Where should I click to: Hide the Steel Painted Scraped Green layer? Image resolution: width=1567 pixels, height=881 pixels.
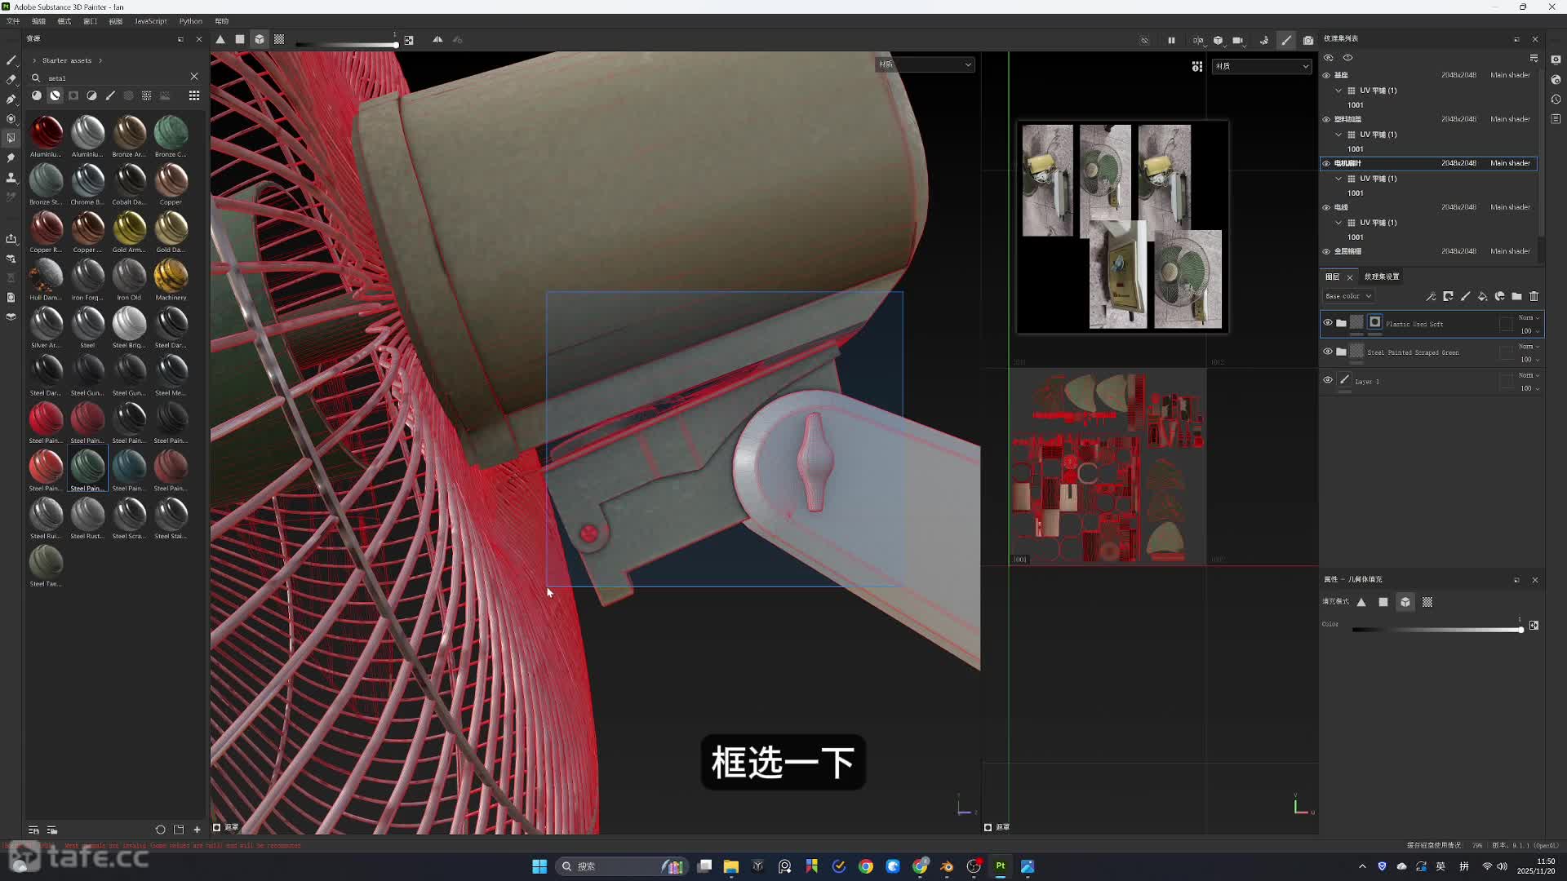pos(1328,352)
